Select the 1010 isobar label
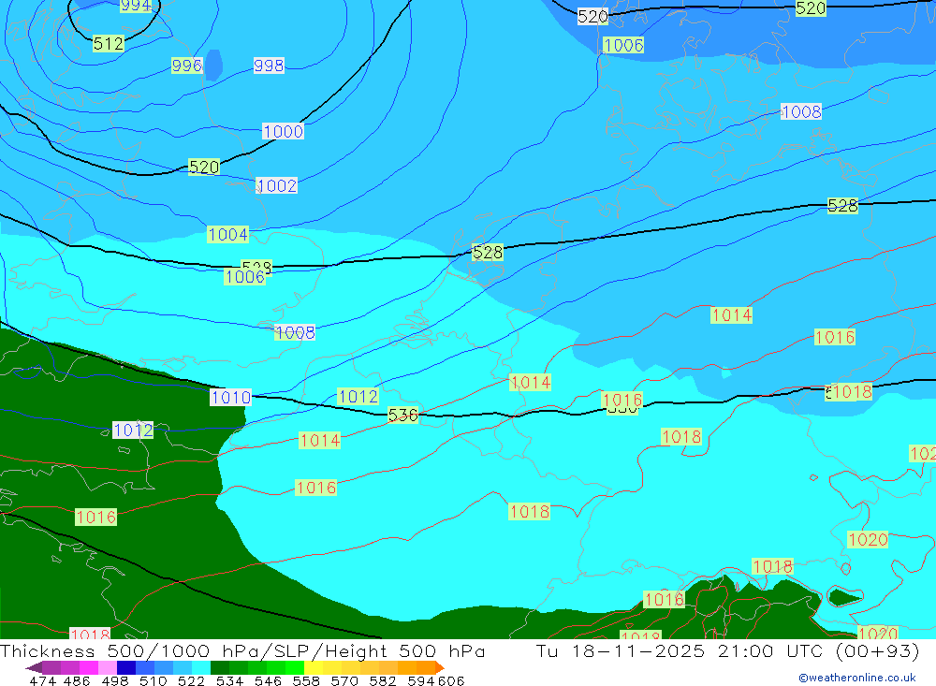 [231, 397]
